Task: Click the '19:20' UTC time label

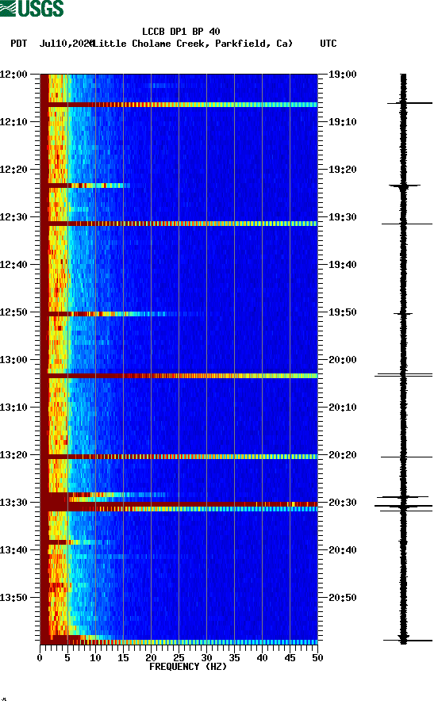Action: pyautogui.click(x=343, y=170)
